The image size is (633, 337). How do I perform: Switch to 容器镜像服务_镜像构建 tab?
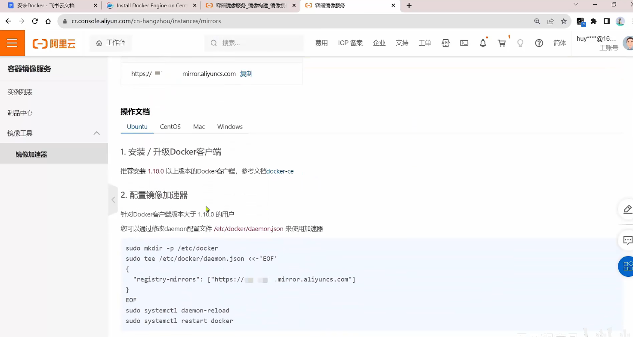click(x=245, y=6)
